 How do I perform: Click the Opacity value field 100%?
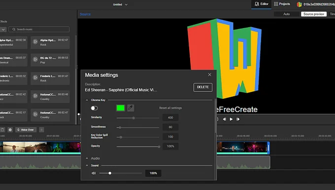point(170,147)
